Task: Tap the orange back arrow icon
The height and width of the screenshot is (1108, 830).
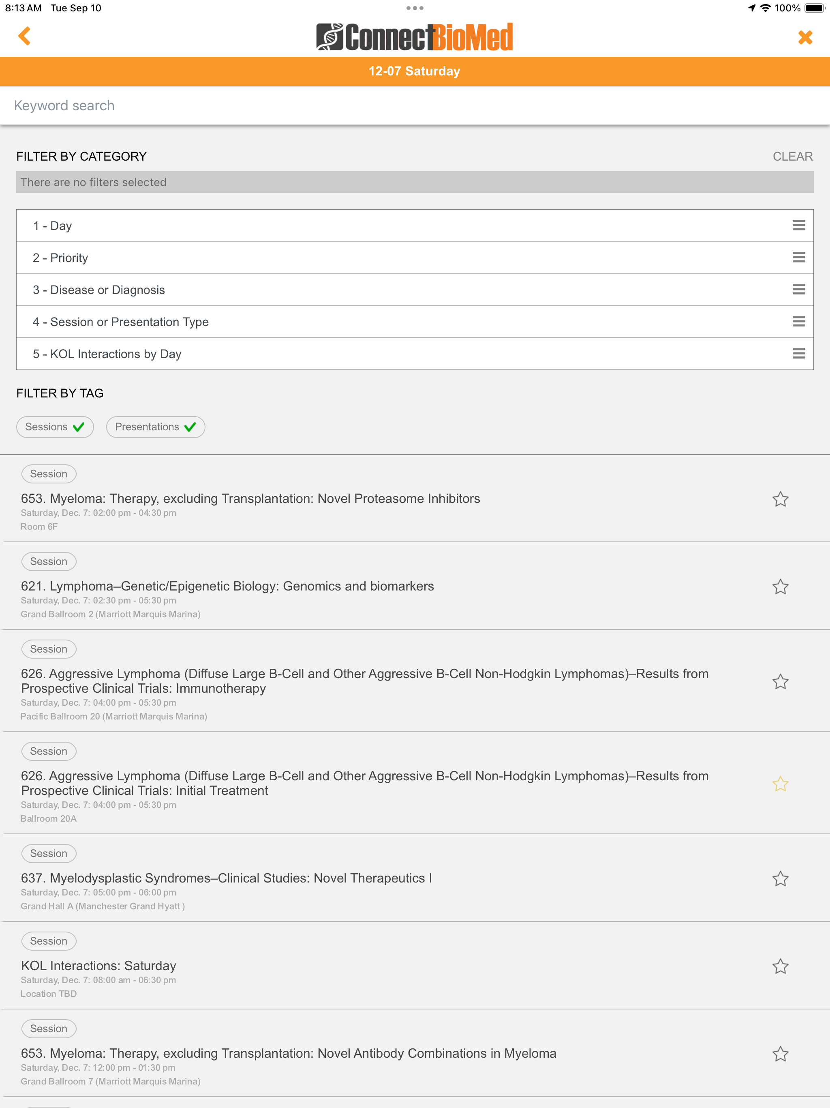Action: click(x=24, y=36)
